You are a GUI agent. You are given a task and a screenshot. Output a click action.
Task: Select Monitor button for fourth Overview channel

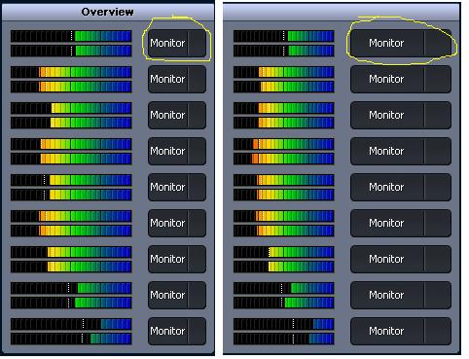point(177,152)
